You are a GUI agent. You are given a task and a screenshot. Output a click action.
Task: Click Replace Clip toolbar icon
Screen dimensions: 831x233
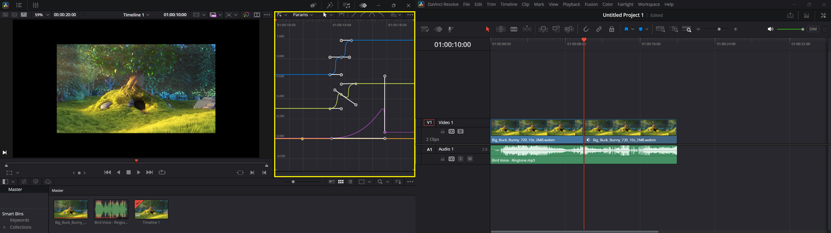tap(569, 29)
